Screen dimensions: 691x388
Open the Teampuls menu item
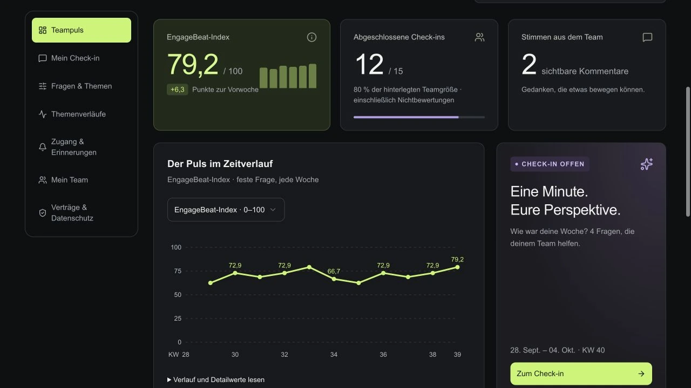click(x=82, y=30)
